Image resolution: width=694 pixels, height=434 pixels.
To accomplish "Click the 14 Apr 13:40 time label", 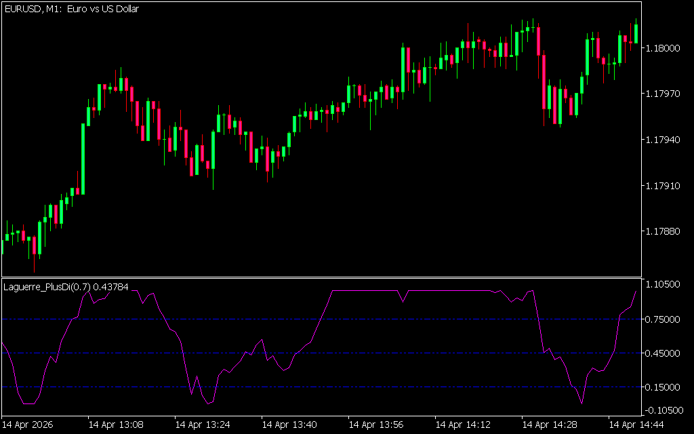I will pyautogui.click(x=289, y=425).
